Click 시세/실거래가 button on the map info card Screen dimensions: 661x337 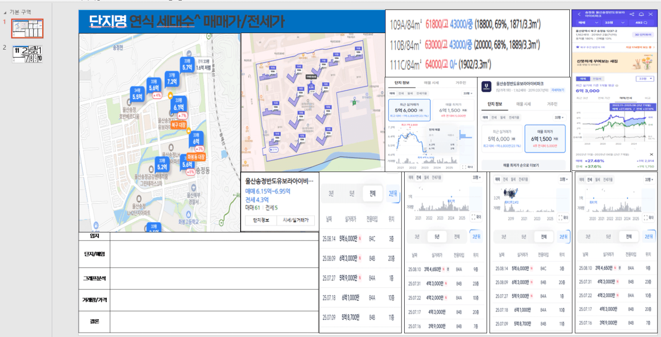point(296,220)
